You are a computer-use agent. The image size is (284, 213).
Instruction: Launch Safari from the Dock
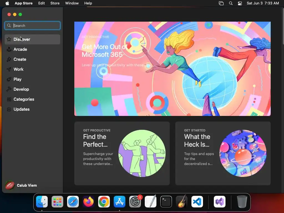pos(73,202)
